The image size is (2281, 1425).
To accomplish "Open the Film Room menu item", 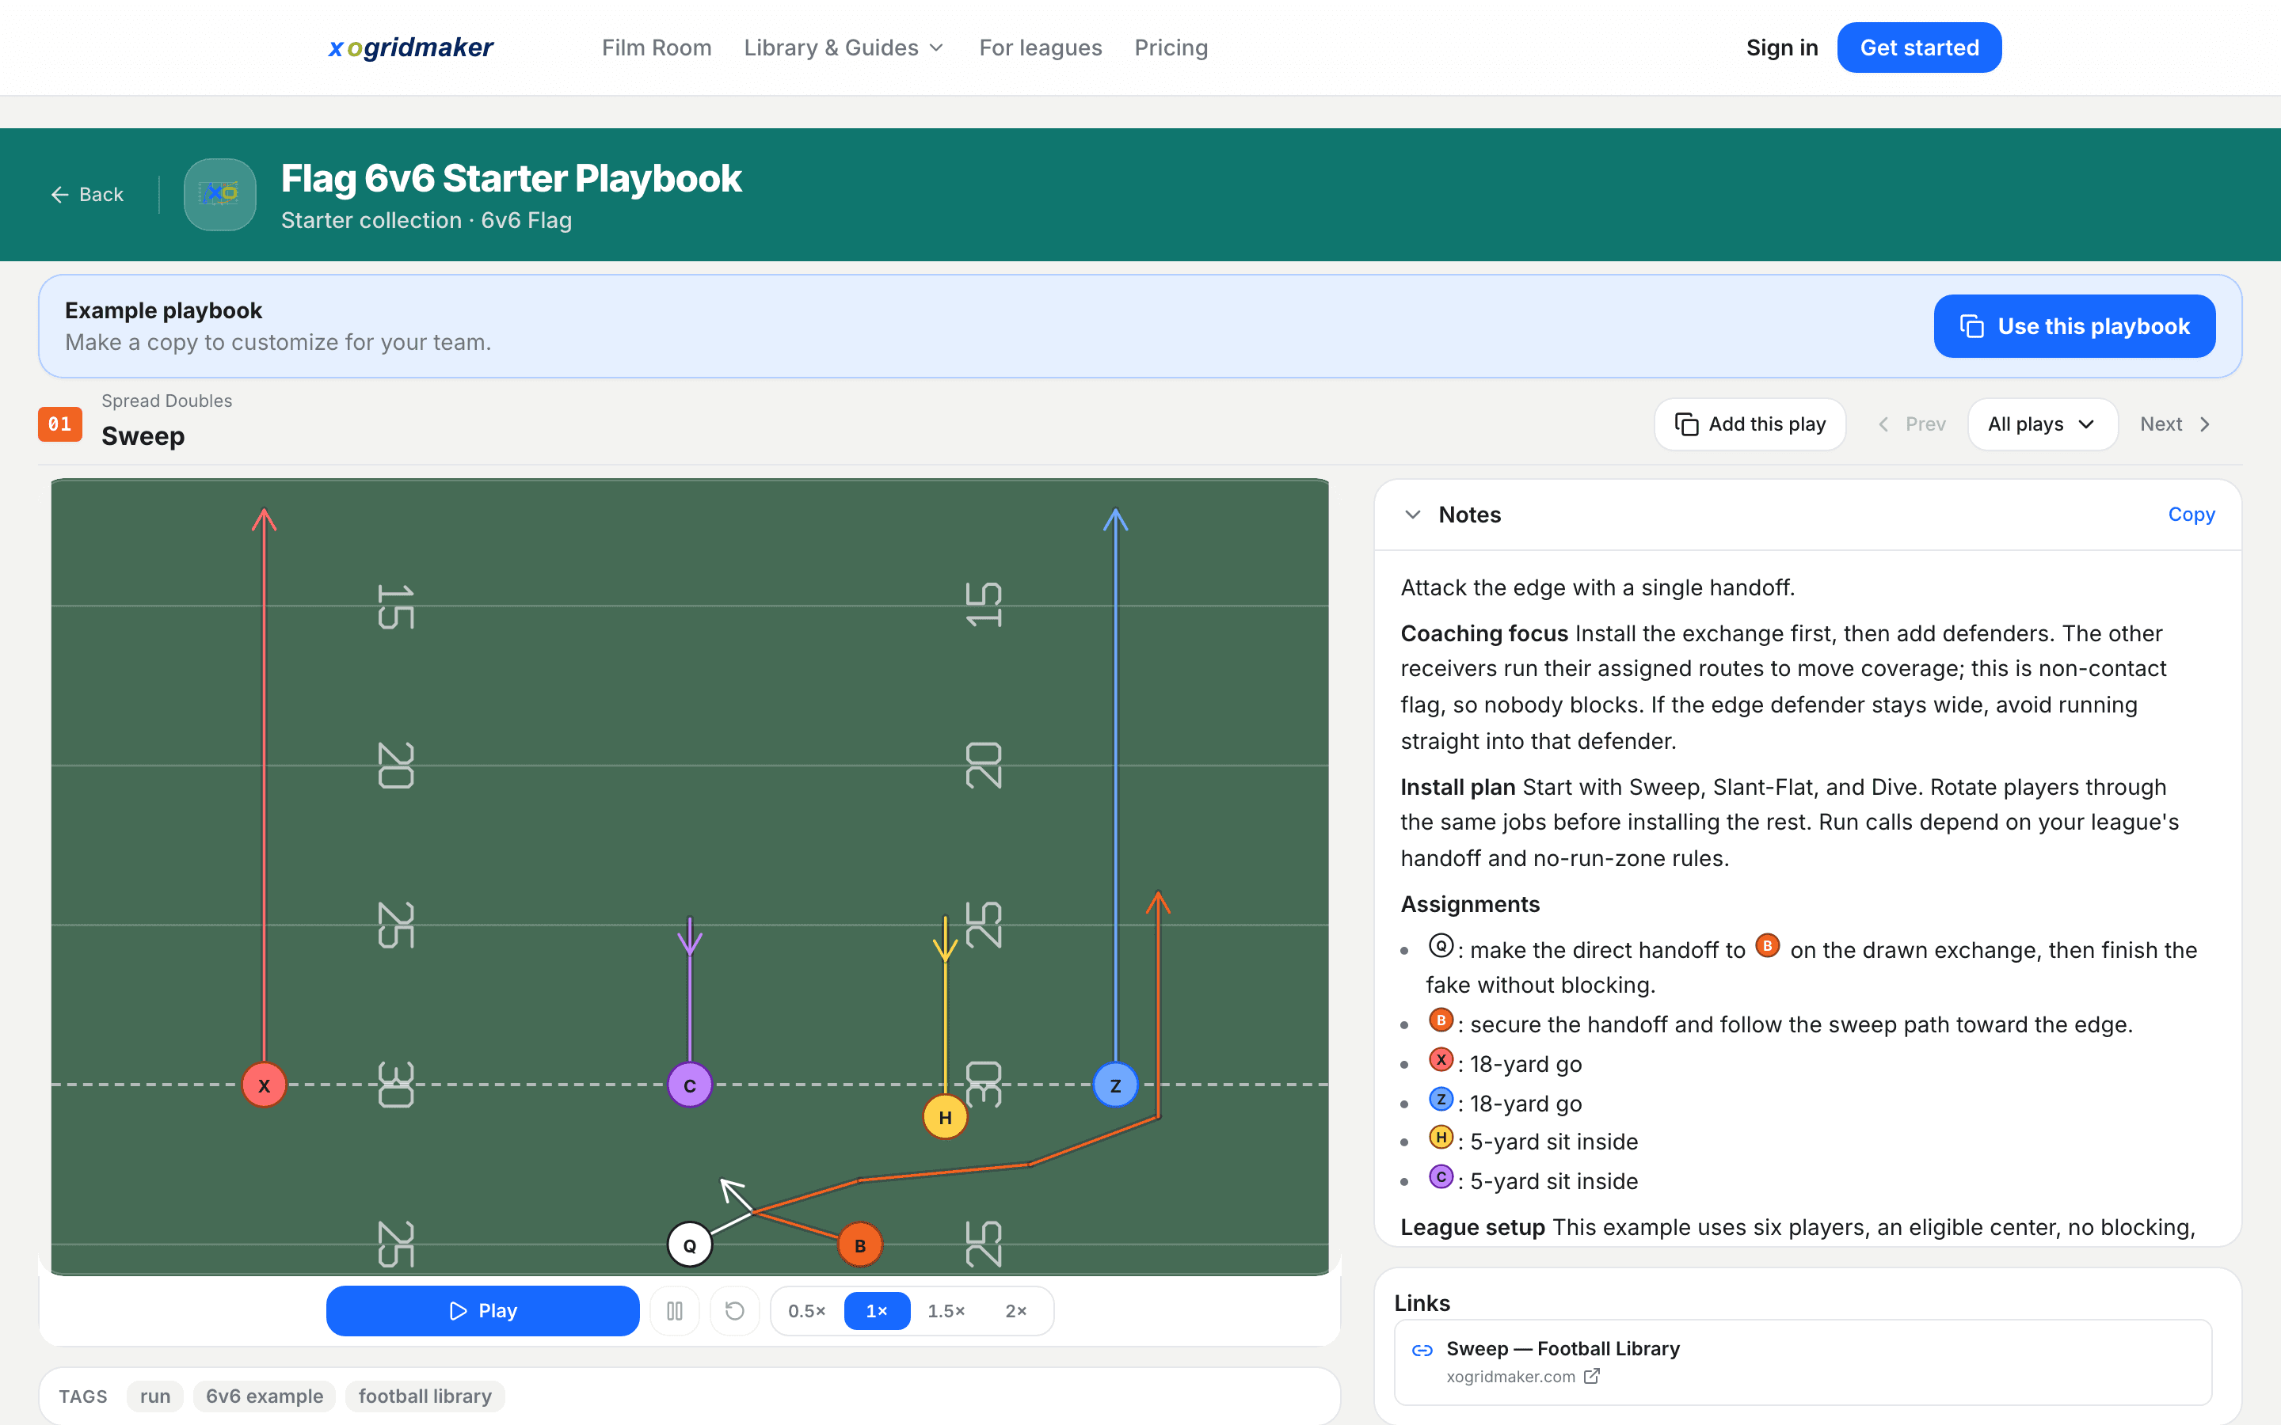I will [657, 47].
